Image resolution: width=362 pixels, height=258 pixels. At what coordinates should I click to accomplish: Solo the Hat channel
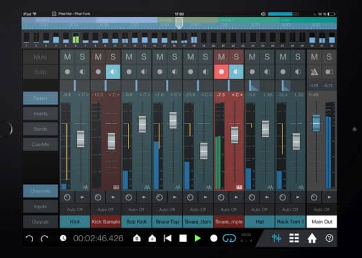[x=267, y=57]
